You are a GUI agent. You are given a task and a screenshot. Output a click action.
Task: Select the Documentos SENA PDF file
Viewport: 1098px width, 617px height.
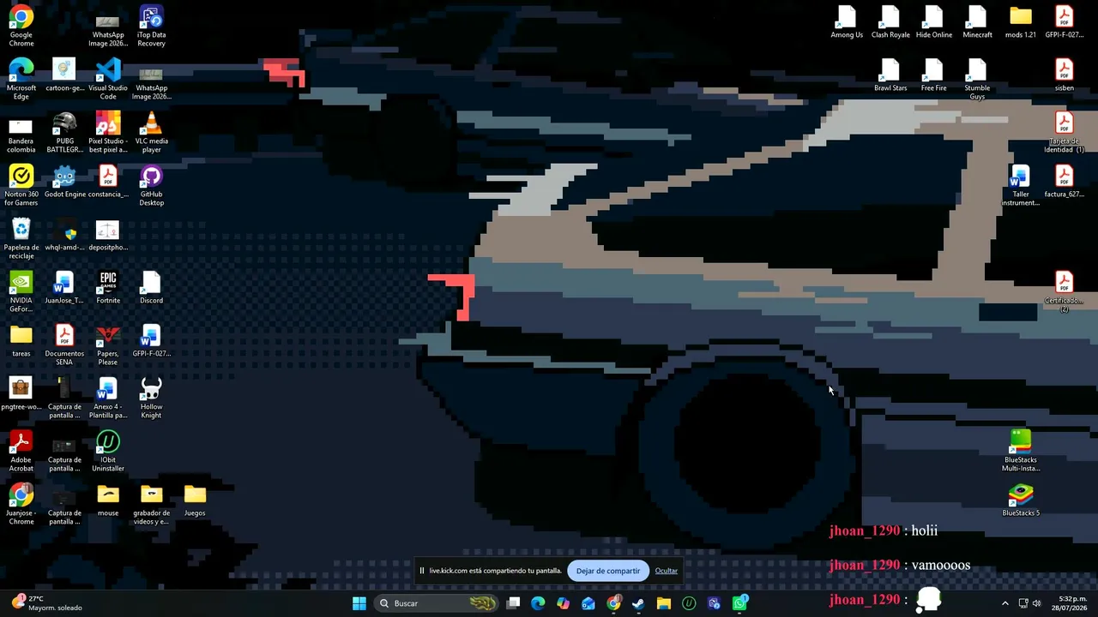[64, 345]
